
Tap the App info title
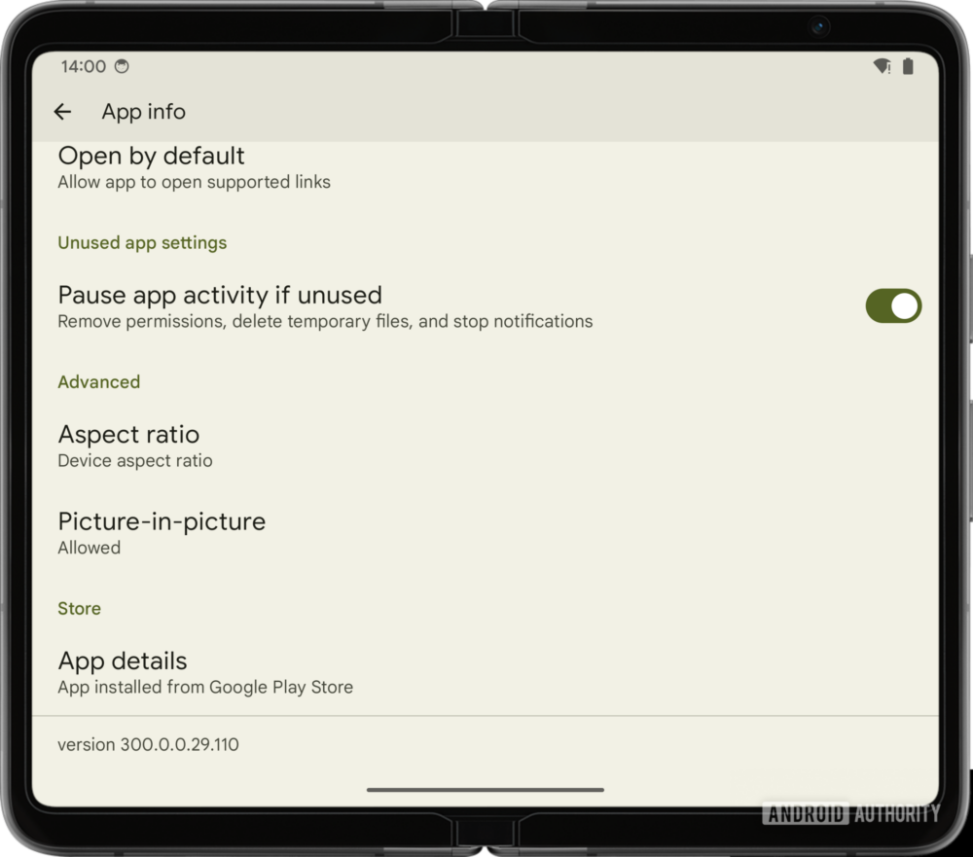143,112
